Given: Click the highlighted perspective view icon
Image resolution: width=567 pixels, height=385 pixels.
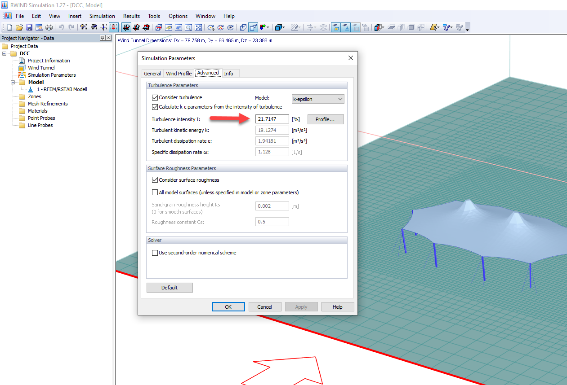Looking at the screenshot, I should coord(253,27).
